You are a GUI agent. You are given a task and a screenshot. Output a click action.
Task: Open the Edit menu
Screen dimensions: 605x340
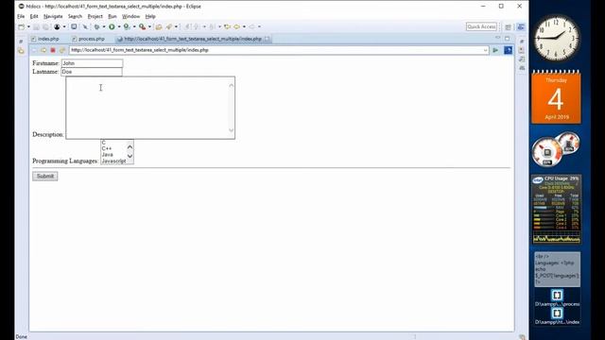point(34,17)
